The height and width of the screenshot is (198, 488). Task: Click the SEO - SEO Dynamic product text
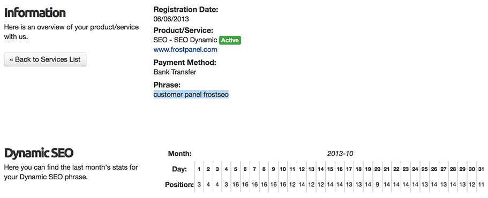click(x=185, y=40)
